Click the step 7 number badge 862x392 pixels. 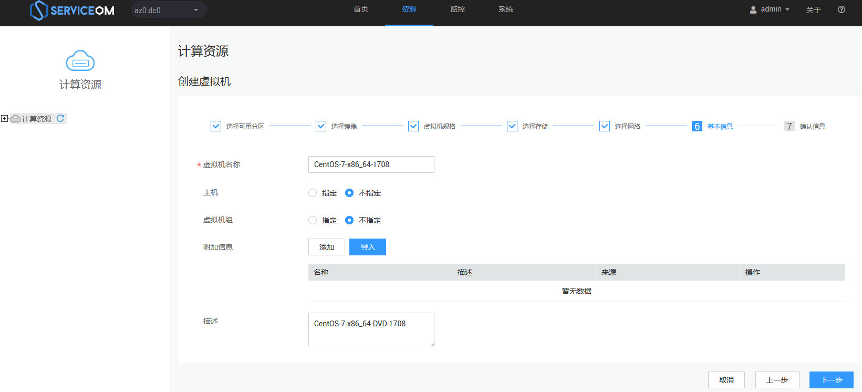[x=790, y=126]
